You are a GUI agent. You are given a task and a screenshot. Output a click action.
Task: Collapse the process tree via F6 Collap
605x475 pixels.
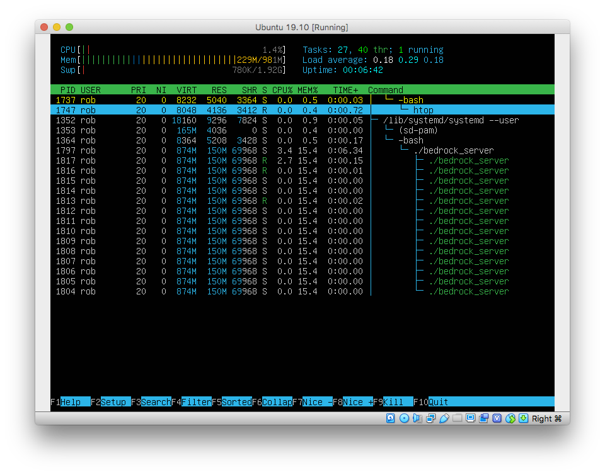pyautogui.click(x=277, y=402)
